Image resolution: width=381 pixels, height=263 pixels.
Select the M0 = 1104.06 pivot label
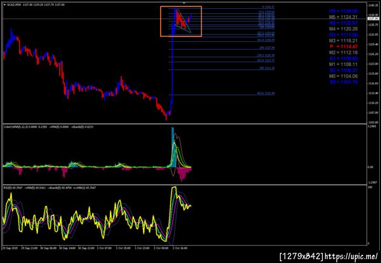(x=344, y=76)
